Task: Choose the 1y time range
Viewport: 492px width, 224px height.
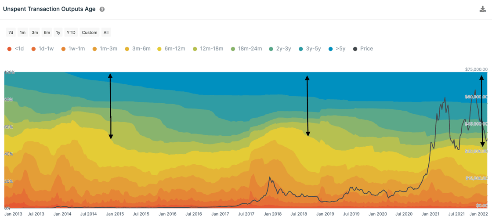Action: (58, 33)
